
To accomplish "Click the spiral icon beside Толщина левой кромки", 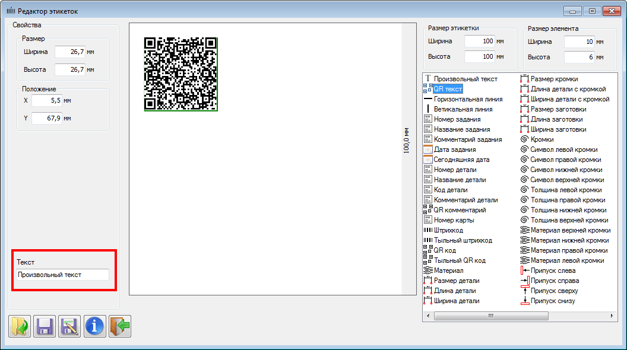I will (525, 190).
